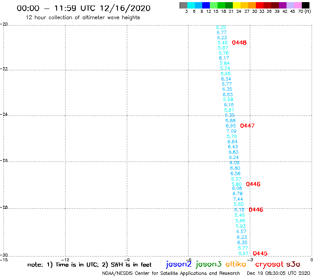Select the 7.44 reading

[238, 199]
